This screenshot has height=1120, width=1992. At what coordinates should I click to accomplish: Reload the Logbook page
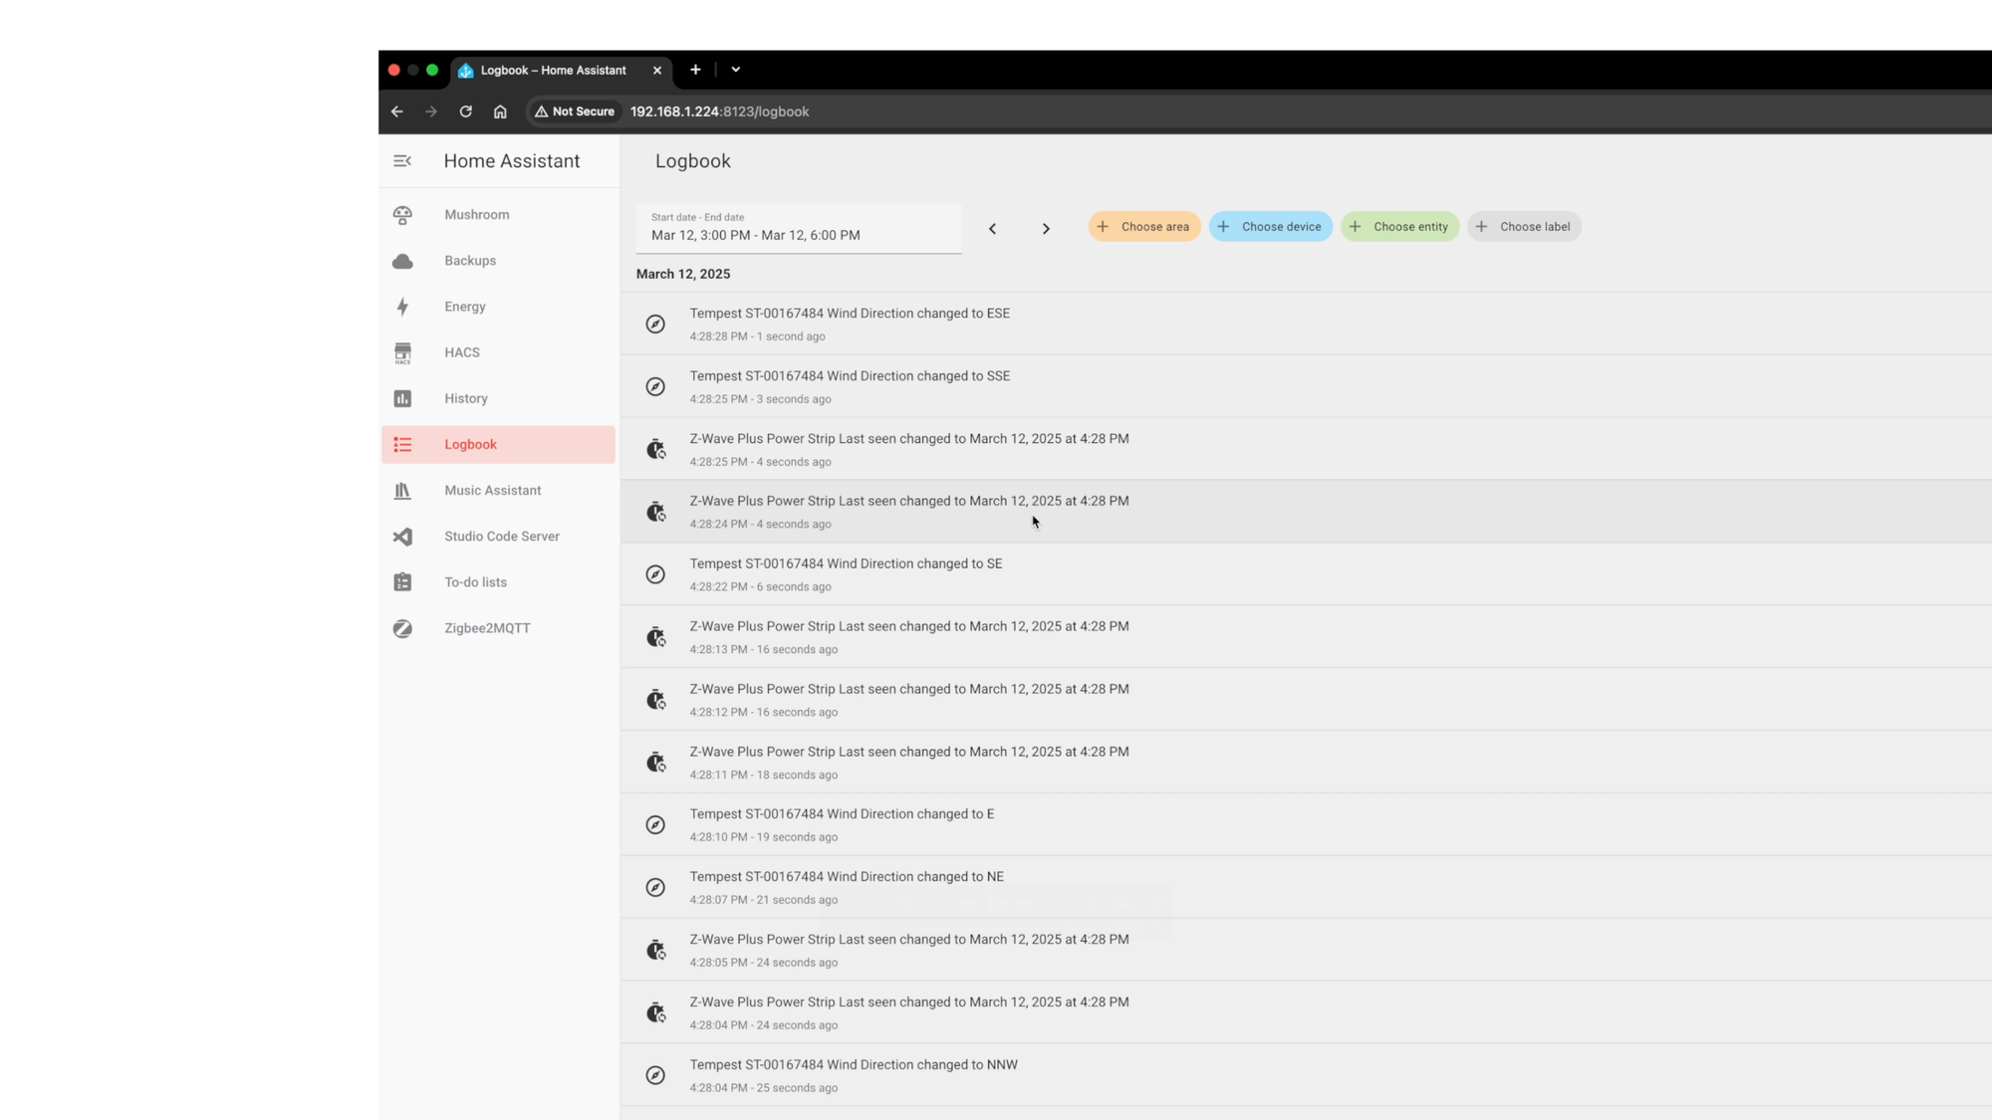point(465,112)
